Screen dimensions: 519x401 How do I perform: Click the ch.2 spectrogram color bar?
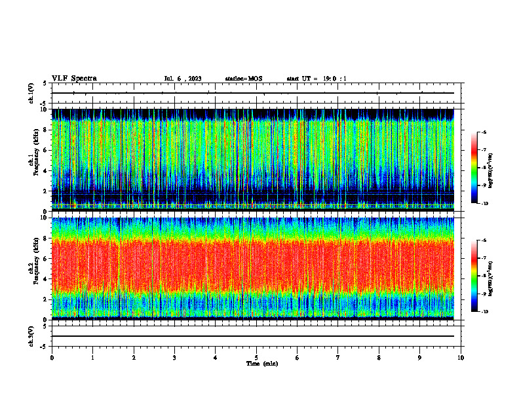[x=474, y=276]
